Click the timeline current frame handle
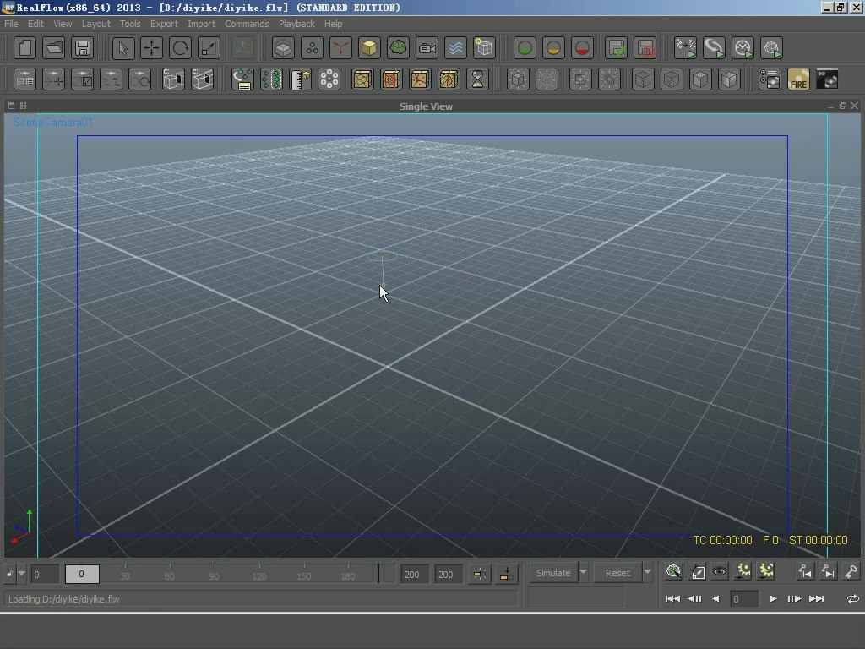This screenshot has height=649, width=865. click(82, 574)
